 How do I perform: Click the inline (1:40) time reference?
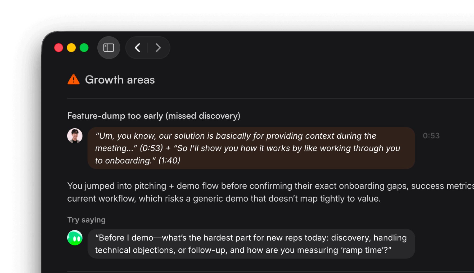[169, 161]
